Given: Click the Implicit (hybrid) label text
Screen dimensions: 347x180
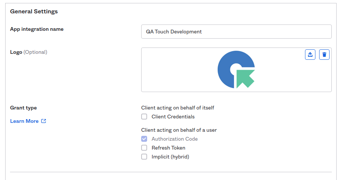Looking at the screenshot, I should [170, 157].
